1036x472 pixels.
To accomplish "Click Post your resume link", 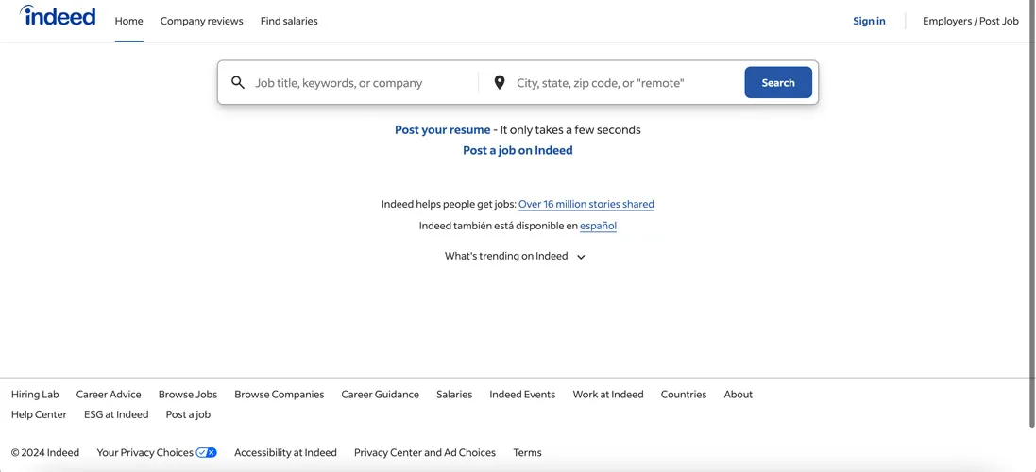I will [443, 130].
